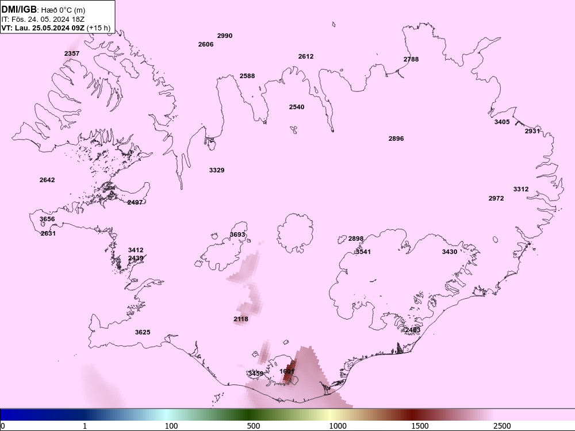Click the 3430 height value

coord(450,252)
